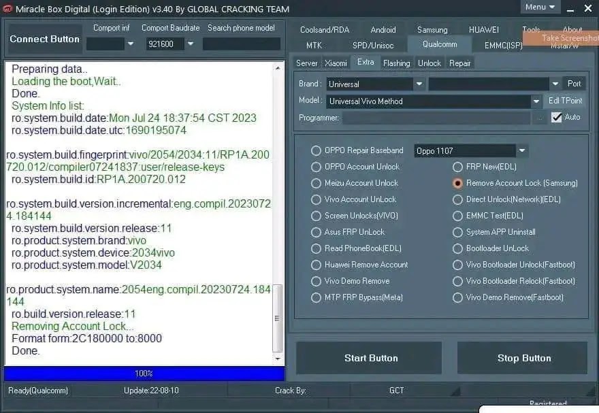The height and width of the screenshot is (413, 599).
Task: Switch to the SPD/Unisoc tab
Action: [x=373, y=46]
